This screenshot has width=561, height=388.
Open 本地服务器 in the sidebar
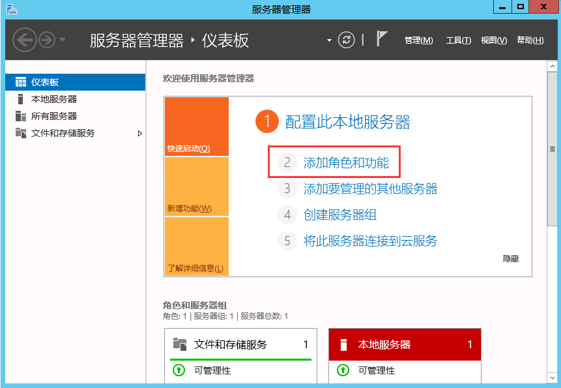pos(53,99)
